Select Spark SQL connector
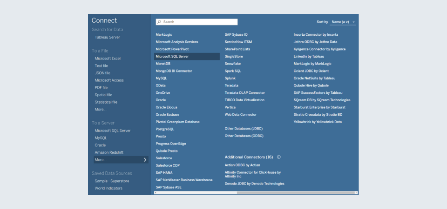The width and height of the screenshot is (447, 209). [233, 71]
